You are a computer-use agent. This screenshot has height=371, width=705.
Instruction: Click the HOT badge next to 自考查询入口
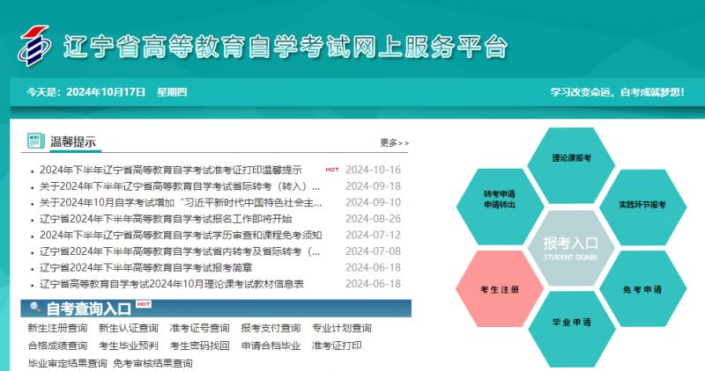click(144, 304)
